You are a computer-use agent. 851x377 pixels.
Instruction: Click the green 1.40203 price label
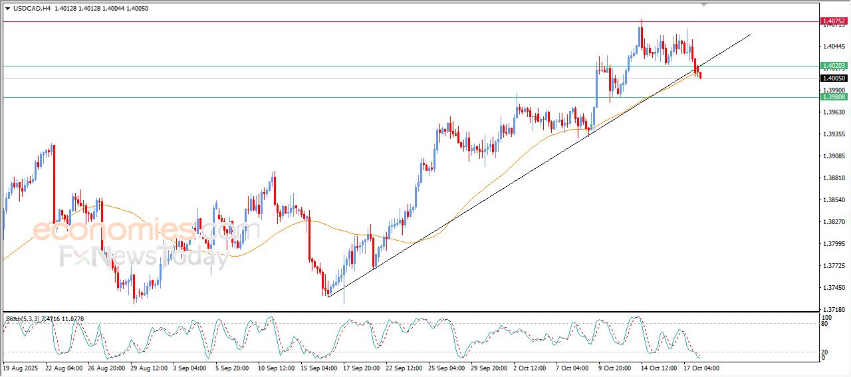coord(834,66)
